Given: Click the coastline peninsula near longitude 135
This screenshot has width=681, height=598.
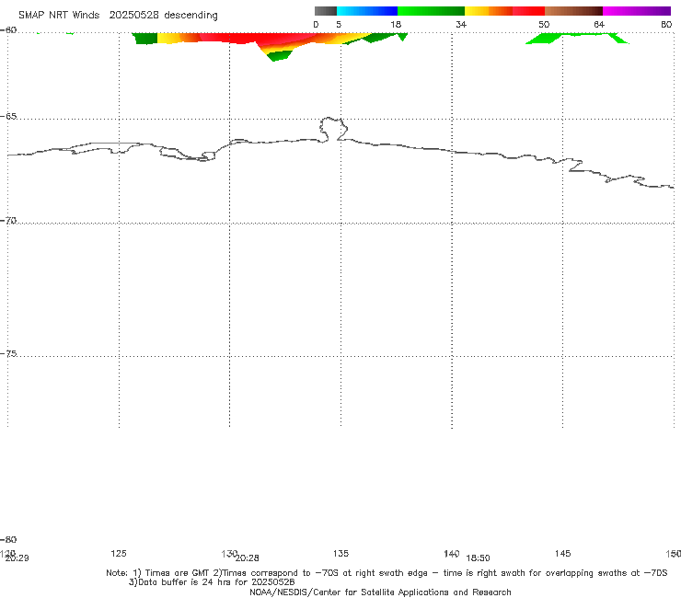Looking at the screenshot, I should click(333, 129).
